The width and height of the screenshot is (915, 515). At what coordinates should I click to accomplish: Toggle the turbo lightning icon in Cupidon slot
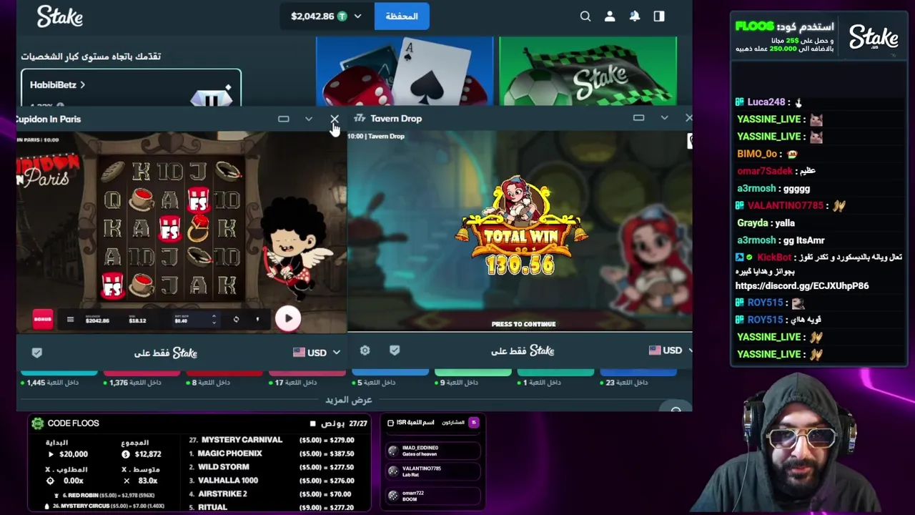point(257,319)
